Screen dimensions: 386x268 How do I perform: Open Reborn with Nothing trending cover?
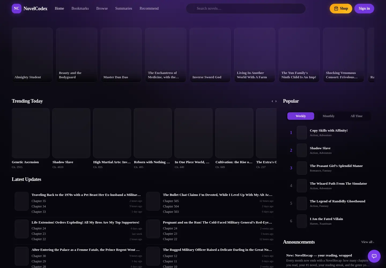(x=153, y=133)
